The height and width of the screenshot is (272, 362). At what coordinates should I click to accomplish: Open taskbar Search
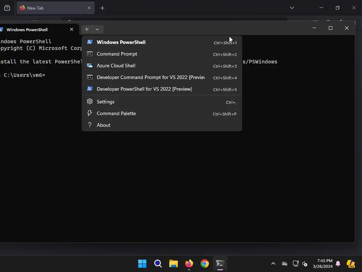click(158, 263)
